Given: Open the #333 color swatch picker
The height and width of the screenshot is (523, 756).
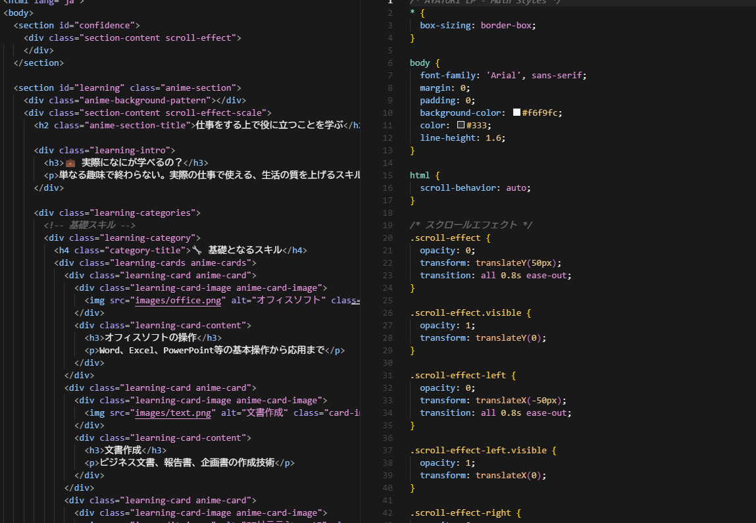Looking at the screenshot, I should 461,125.
